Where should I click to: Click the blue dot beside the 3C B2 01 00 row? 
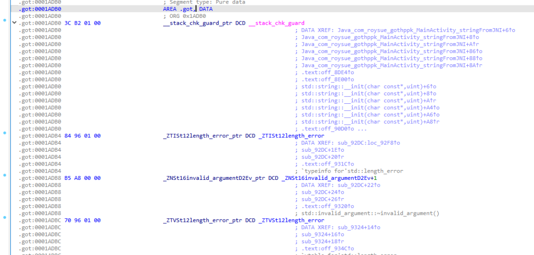4,20
